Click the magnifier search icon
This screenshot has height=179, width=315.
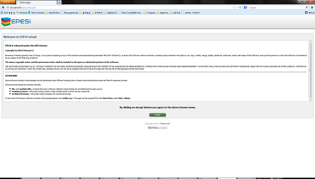306,7
